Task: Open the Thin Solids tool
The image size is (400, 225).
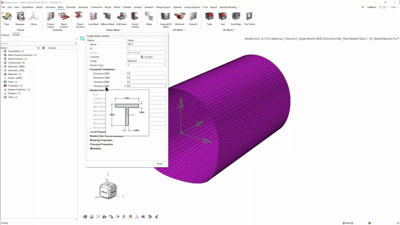Action: pyautogui.click(x=249, y=17)
